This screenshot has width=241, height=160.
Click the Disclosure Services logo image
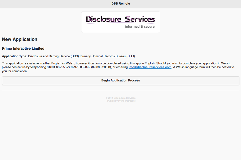120,22
